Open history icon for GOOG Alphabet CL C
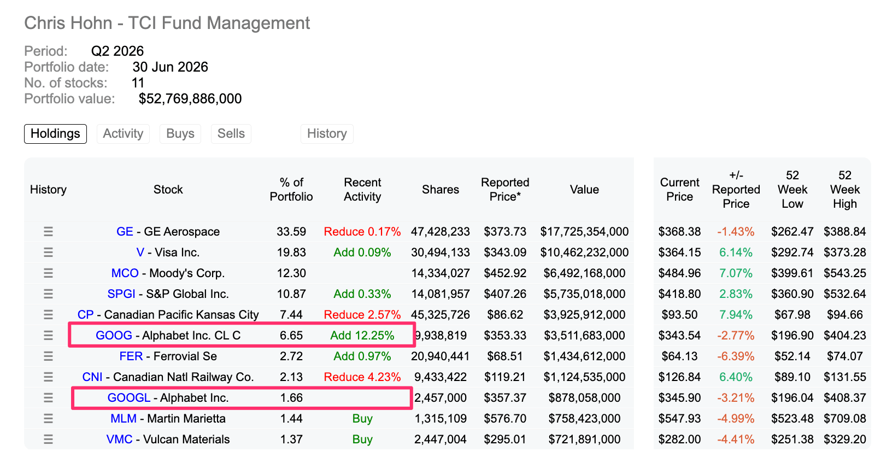The image size is (881, 457). point(48,336)
